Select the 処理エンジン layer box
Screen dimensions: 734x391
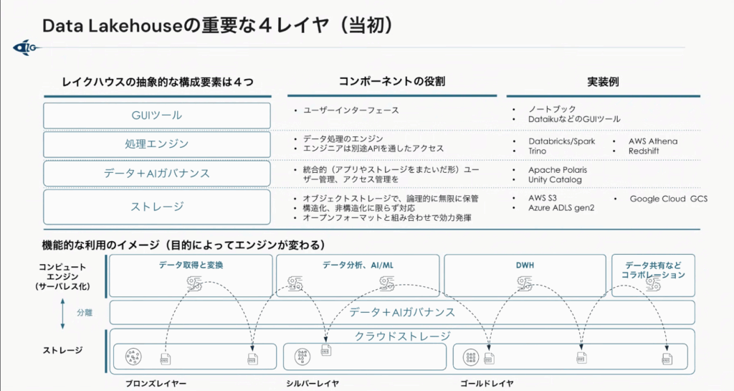tap(157, 144)
